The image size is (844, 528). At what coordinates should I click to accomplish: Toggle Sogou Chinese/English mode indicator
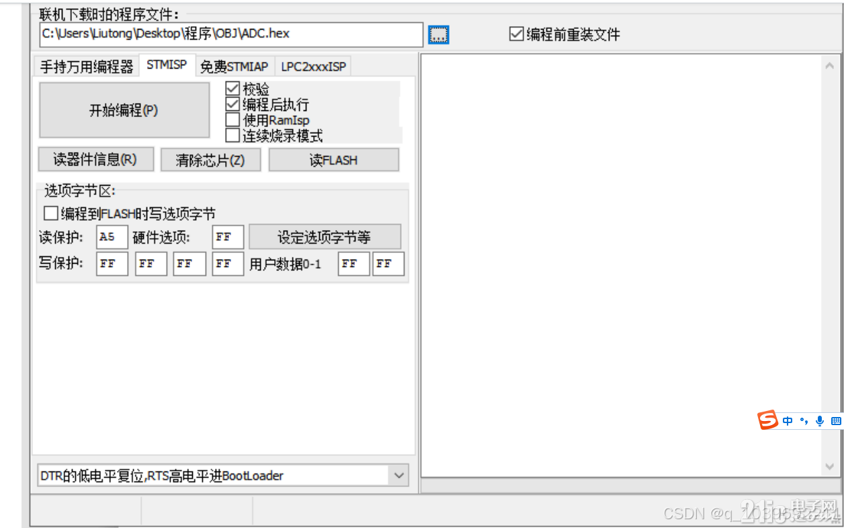pyautogui.click(x=788, y=421)
